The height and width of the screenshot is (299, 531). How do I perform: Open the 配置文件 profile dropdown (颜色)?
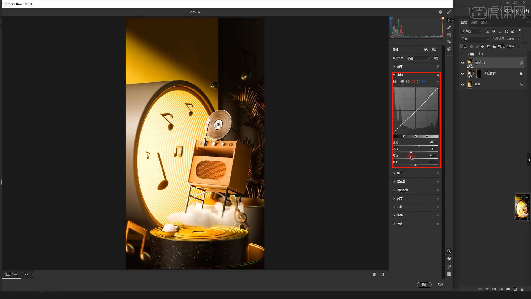point(419,58)
